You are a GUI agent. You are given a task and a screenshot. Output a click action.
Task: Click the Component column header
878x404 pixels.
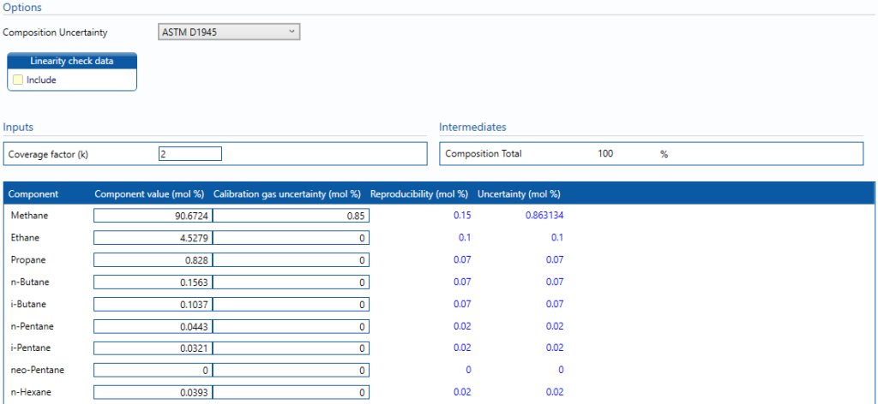(33, 193)
